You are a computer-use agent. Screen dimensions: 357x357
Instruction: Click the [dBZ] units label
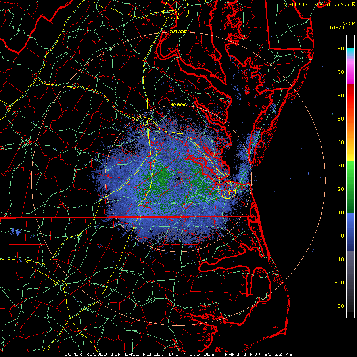(337, 27)
